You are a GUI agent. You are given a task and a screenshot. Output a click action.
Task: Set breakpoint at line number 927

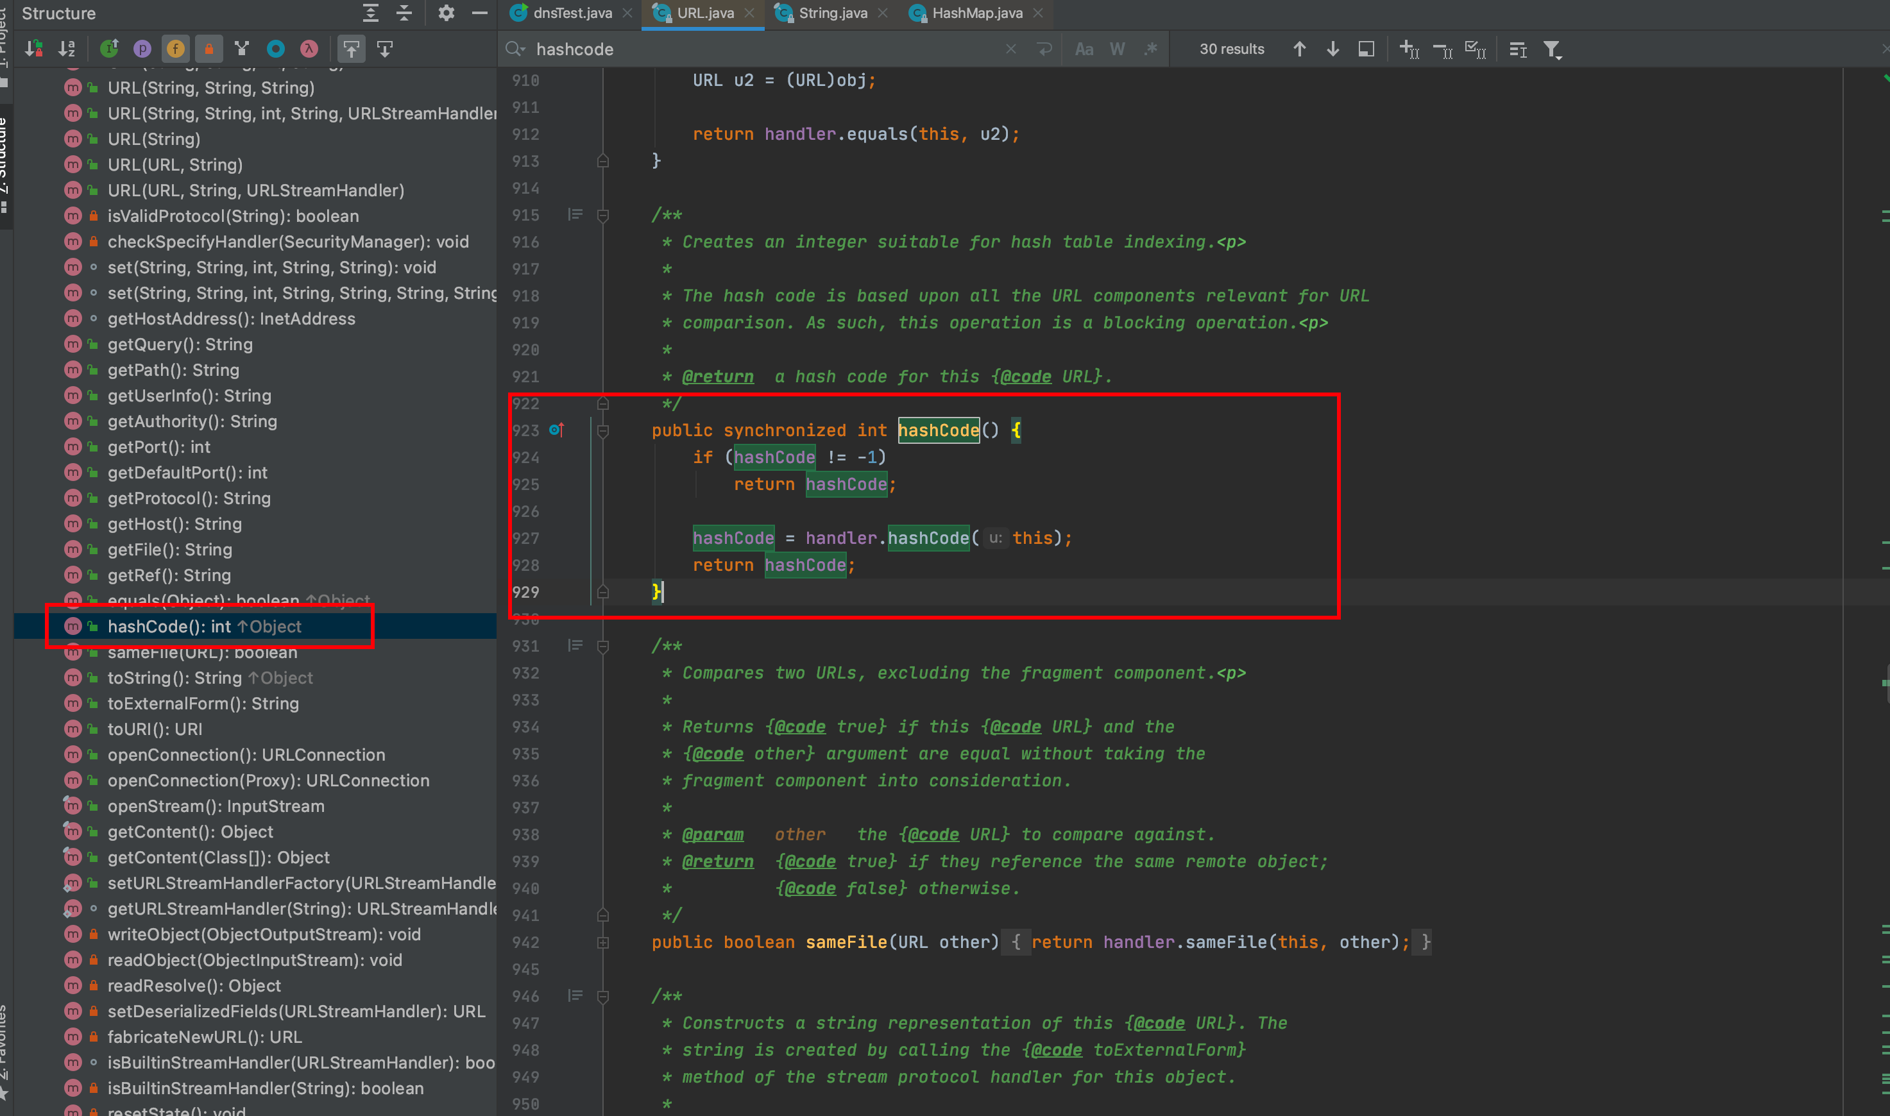tap(525, 537)
